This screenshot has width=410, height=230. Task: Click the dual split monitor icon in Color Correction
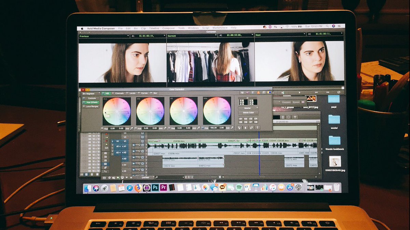coord(269,93)
